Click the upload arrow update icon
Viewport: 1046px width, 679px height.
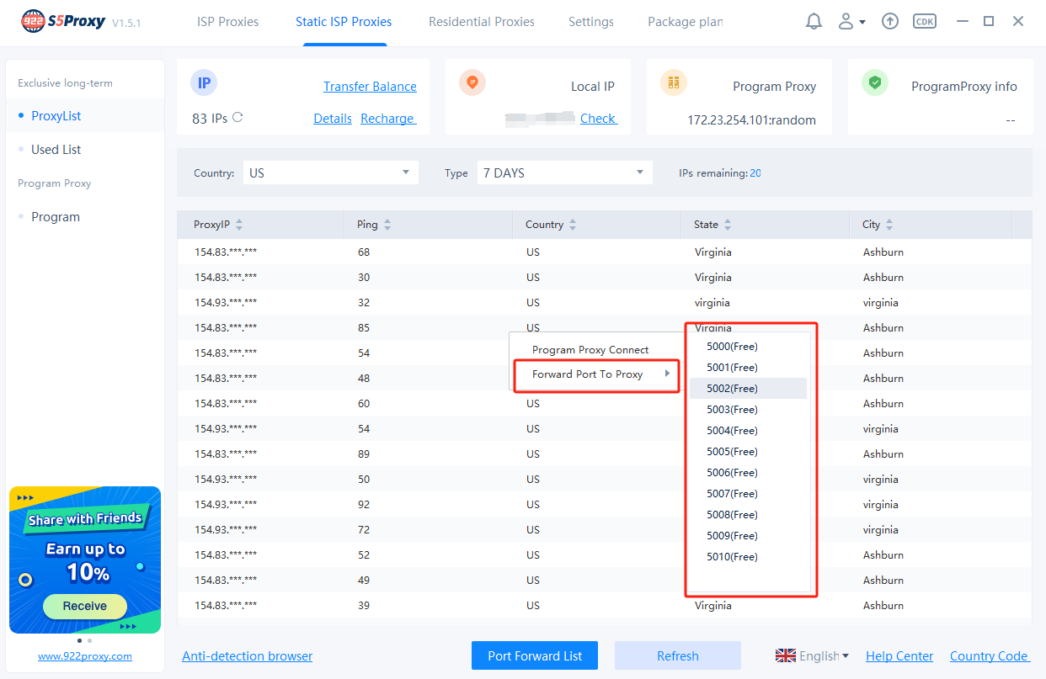click(x=890, y=22)
